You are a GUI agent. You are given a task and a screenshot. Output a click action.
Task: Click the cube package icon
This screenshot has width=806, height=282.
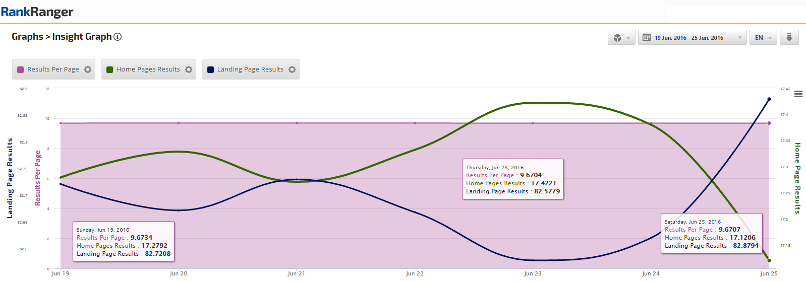pos(617,38)
